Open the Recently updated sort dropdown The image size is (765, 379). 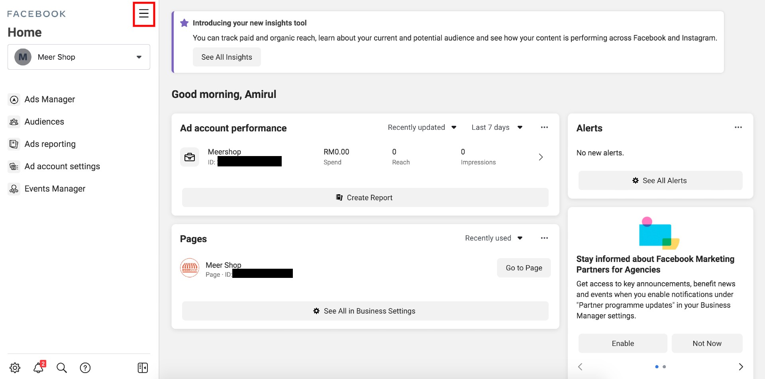[422, 127]
